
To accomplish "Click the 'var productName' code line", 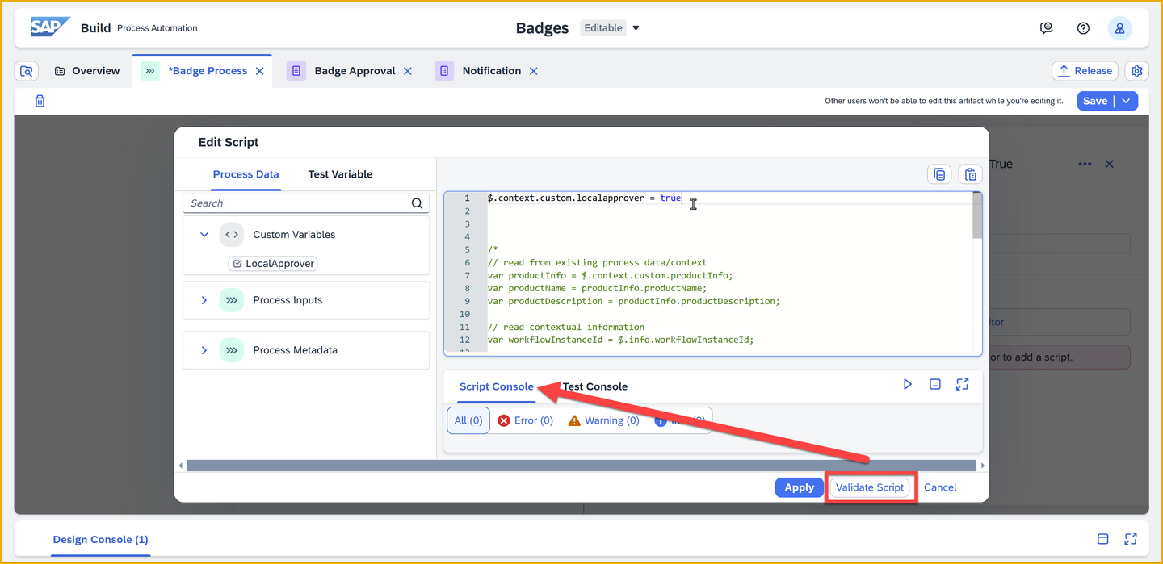I will coord(597,288).
